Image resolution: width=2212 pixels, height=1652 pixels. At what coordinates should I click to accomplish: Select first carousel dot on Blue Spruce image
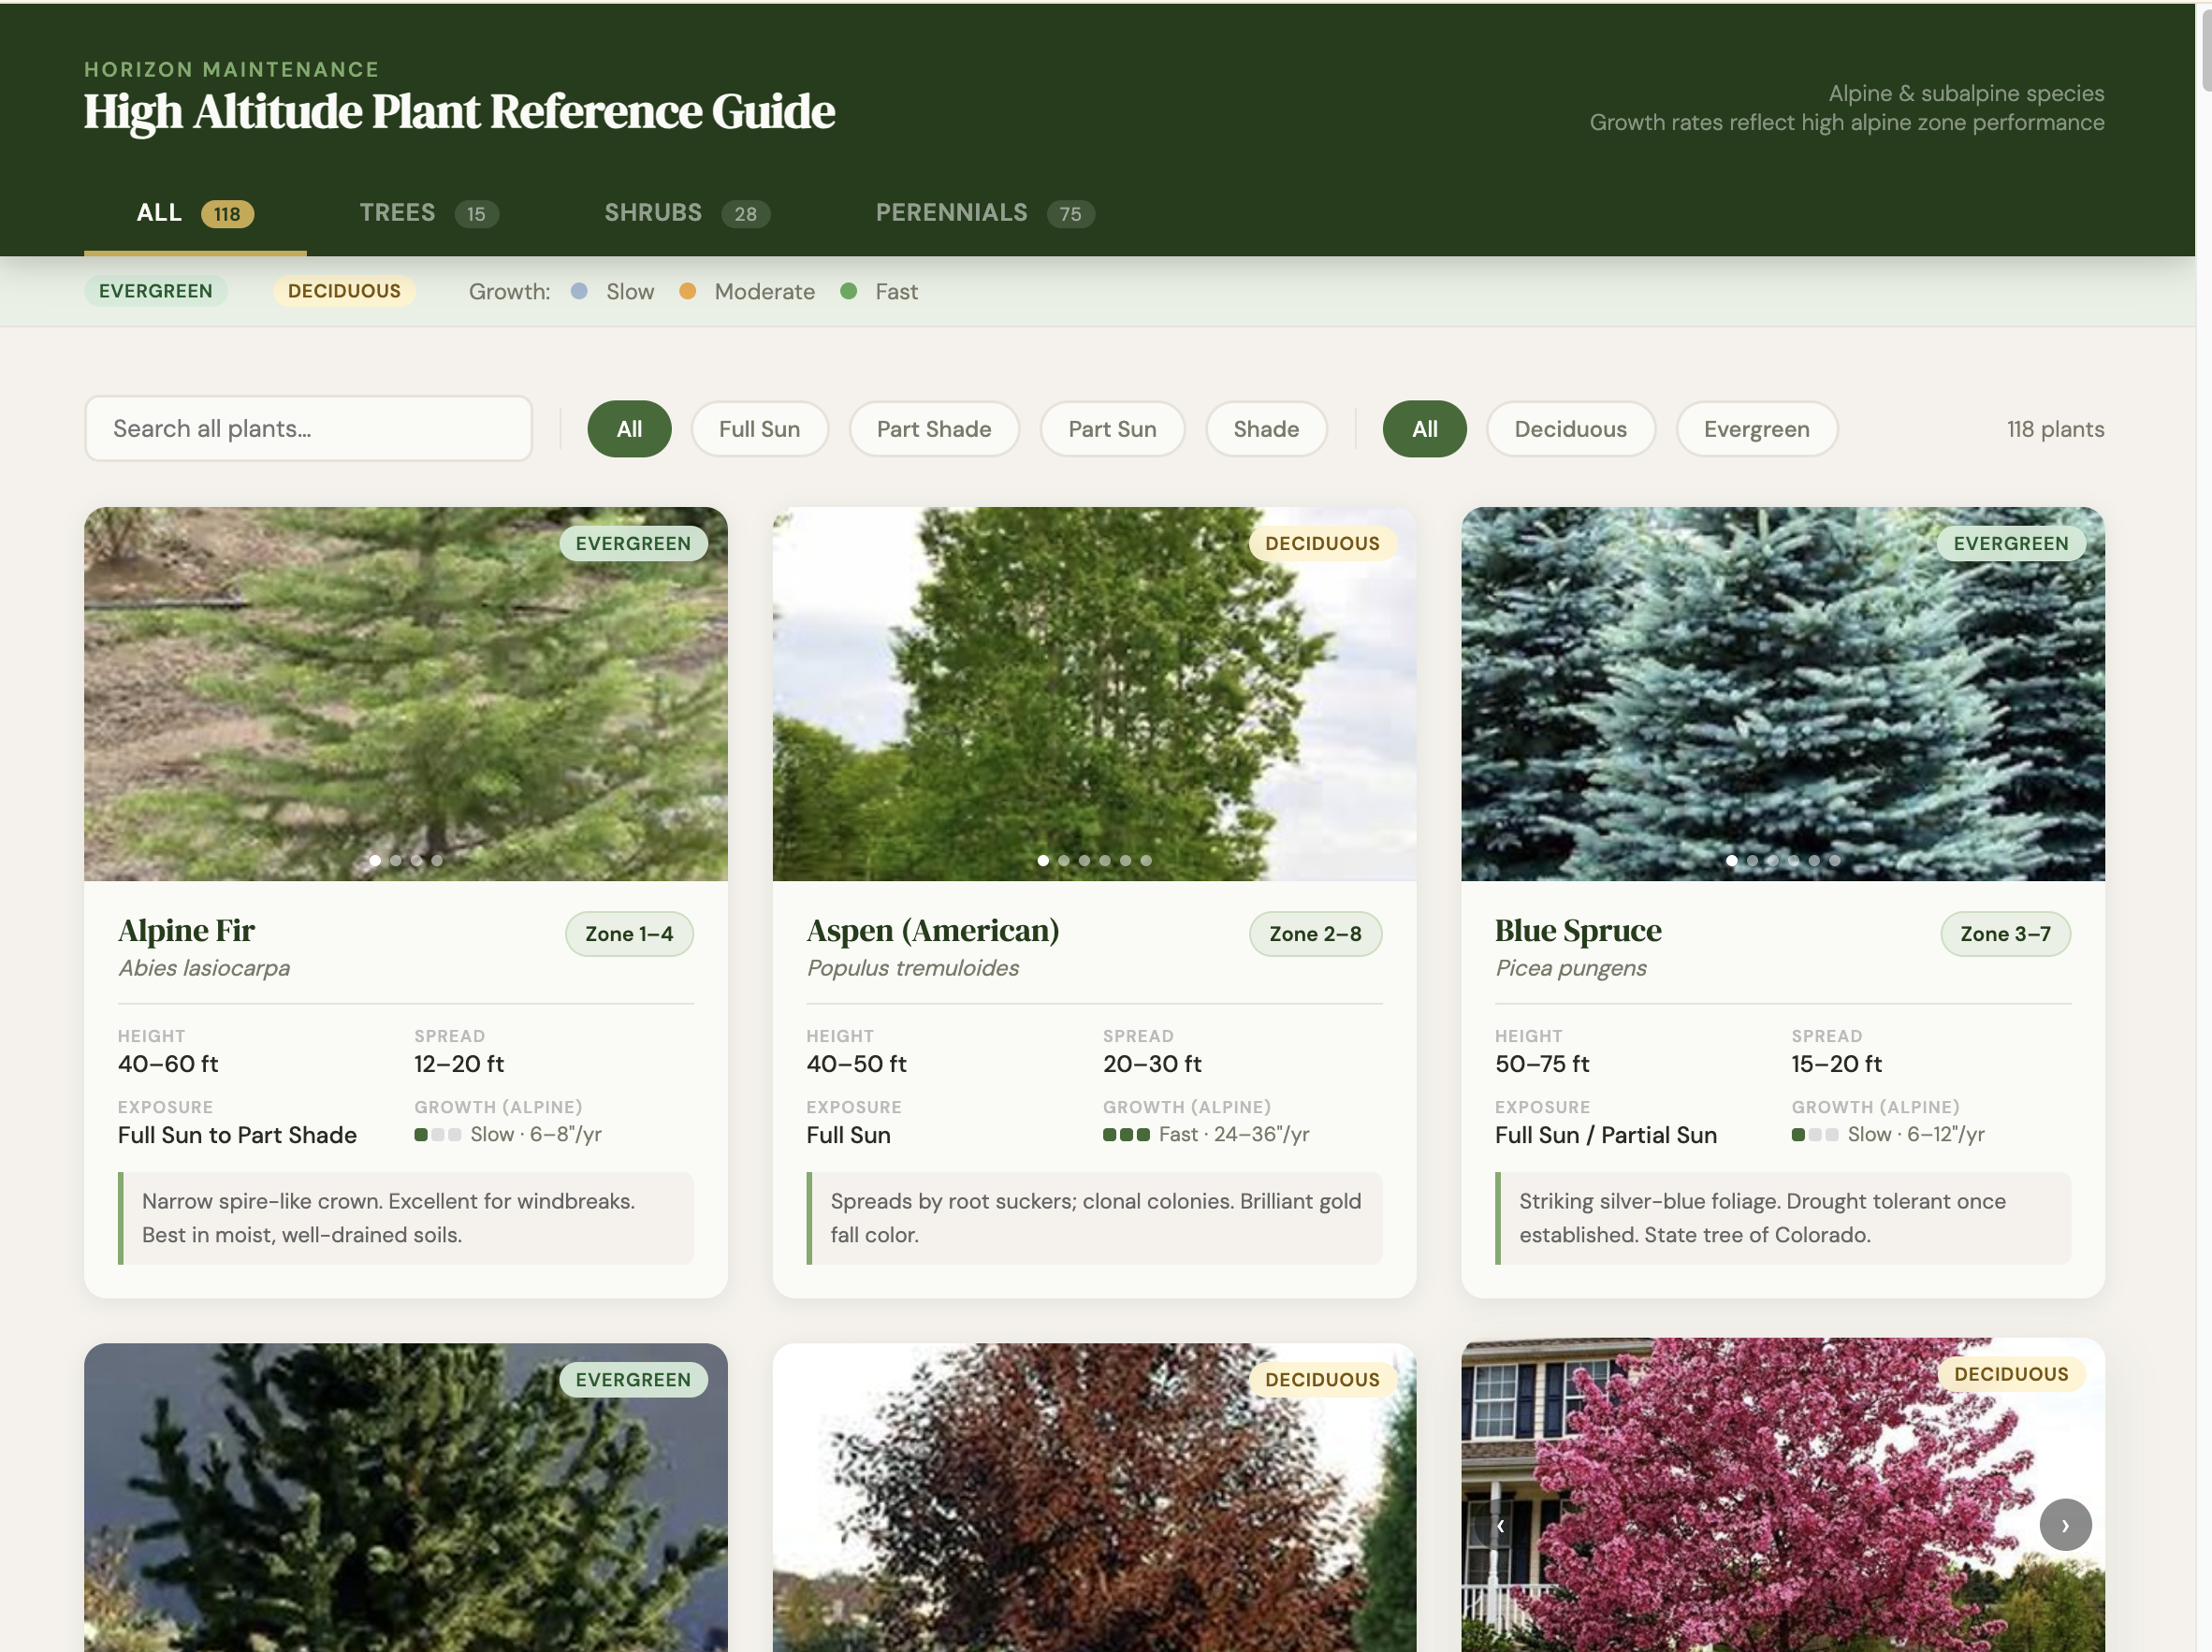1731,860
